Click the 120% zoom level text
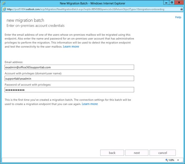 [171, 160]
